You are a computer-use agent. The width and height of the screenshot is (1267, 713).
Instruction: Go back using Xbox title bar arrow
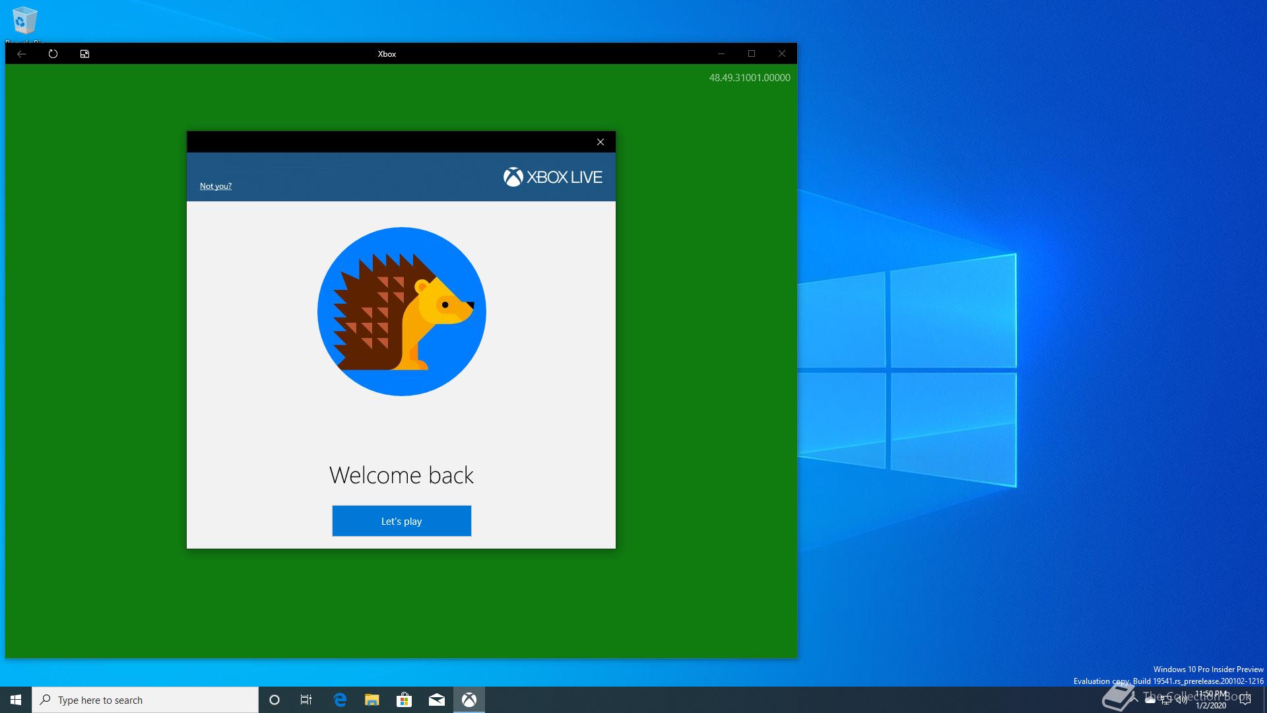pos(21,54)
